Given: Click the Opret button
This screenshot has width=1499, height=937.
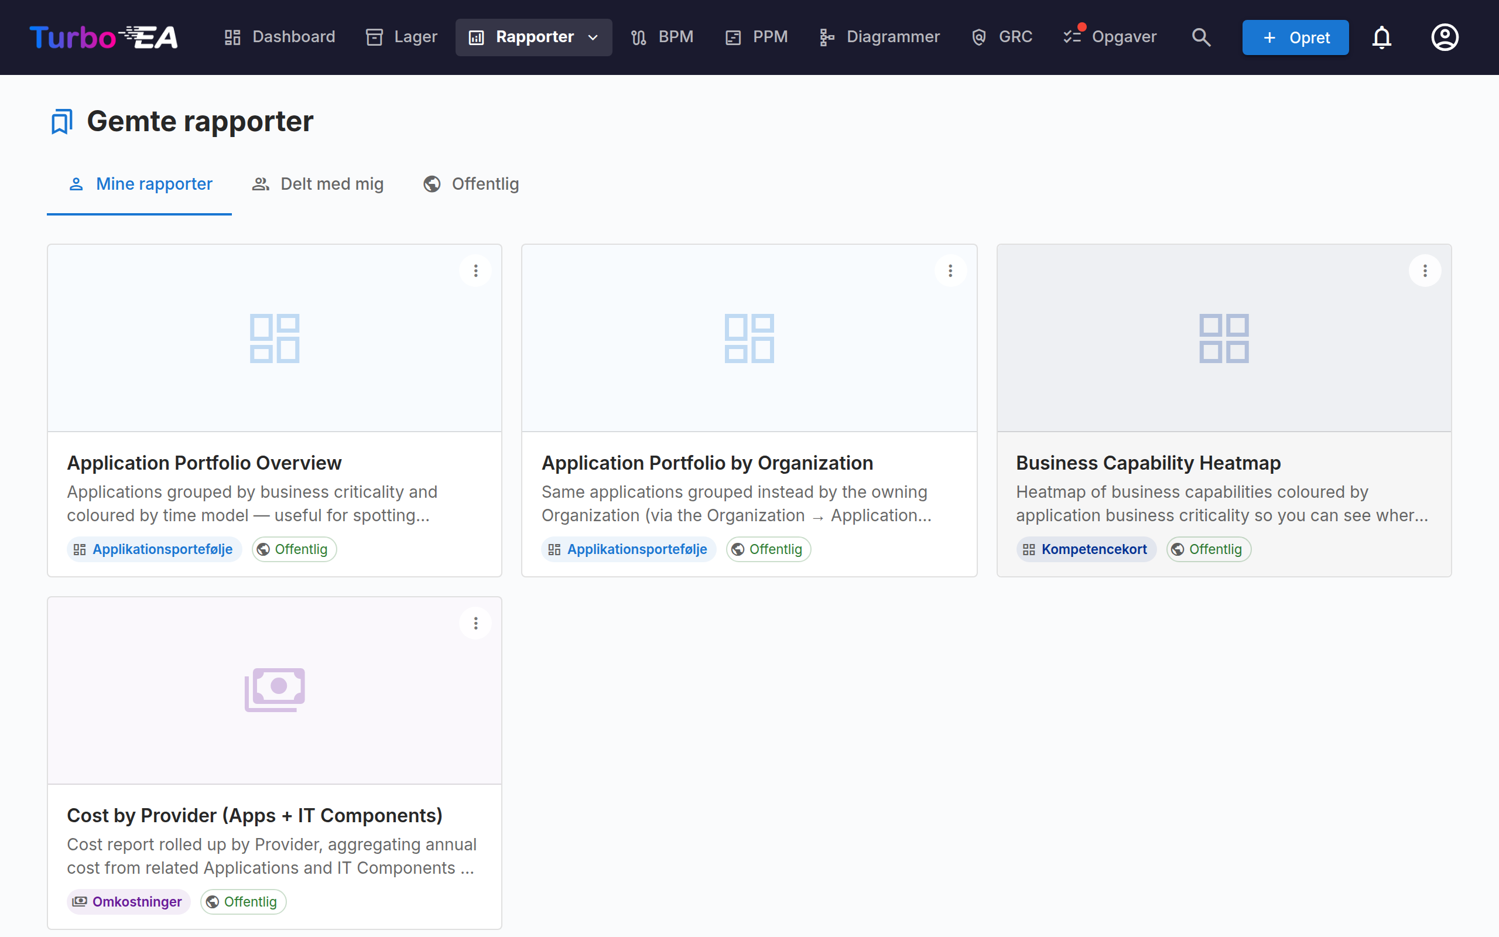Looking at the screenshot, I should pyautogui.click(x=1295, y=37).
